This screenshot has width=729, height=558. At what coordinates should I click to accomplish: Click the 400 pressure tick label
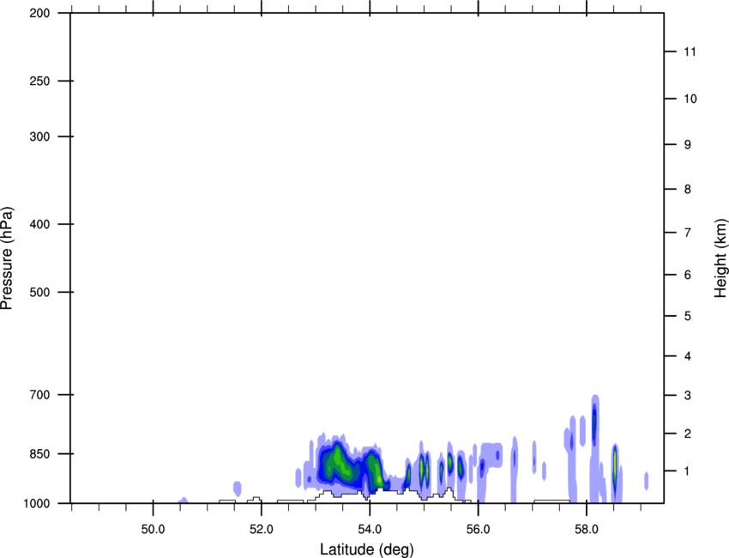pos(39,224)
